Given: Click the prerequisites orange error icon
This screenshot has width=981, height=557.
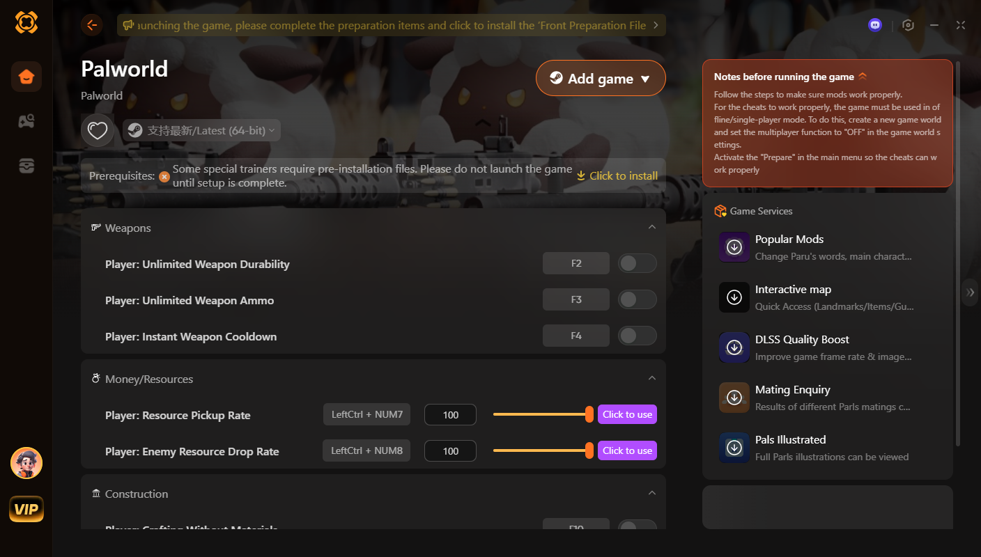Looking at the screenshot, I should [164, 176].
